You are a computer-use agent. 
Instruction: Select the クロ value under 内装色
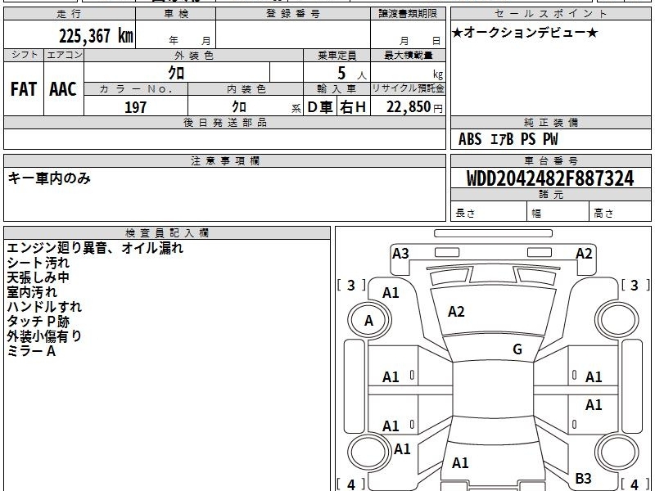(x=239, y=106)
